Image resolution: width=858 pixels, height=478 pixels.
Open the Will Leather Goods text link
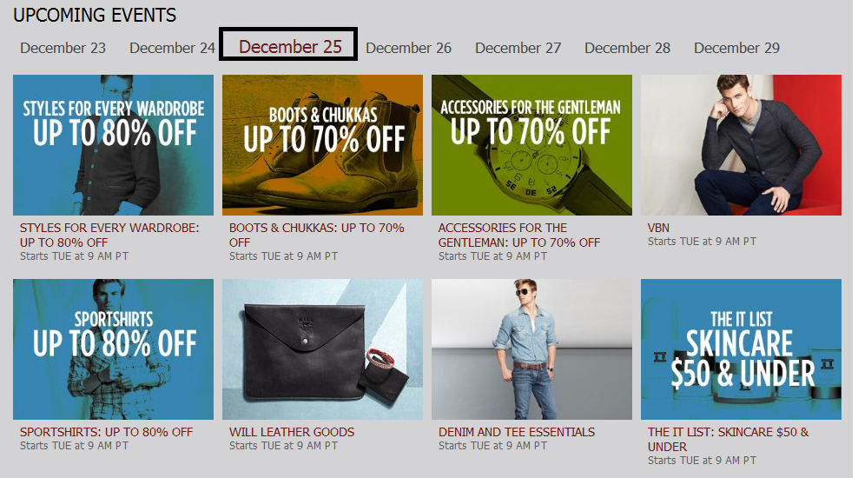[x=292, y=432]
